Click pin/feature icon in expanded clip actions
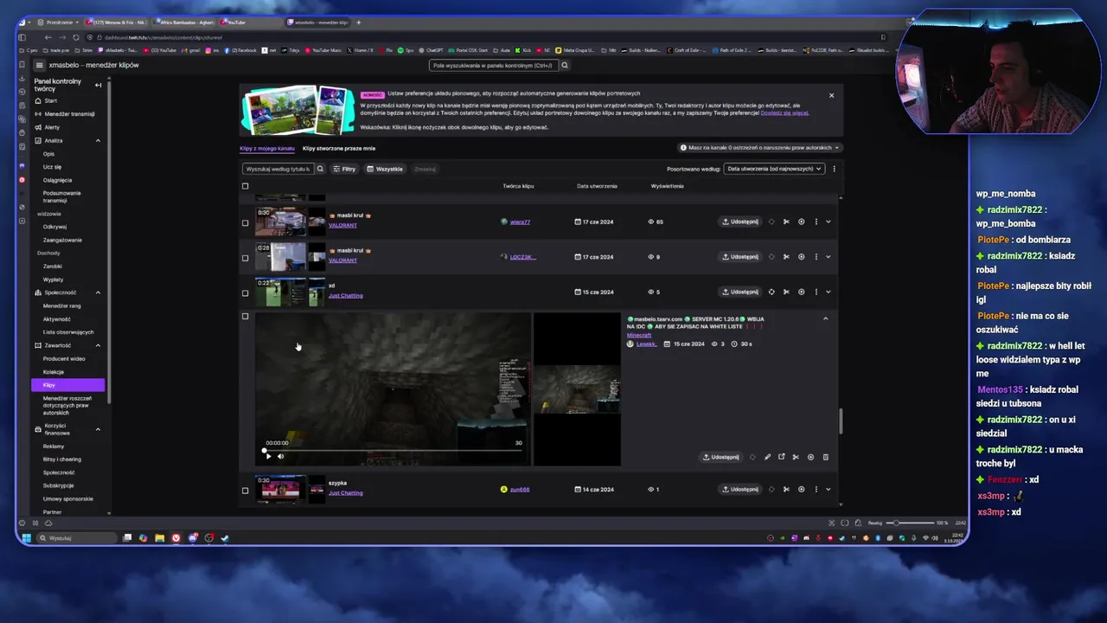 coord(767,457)
